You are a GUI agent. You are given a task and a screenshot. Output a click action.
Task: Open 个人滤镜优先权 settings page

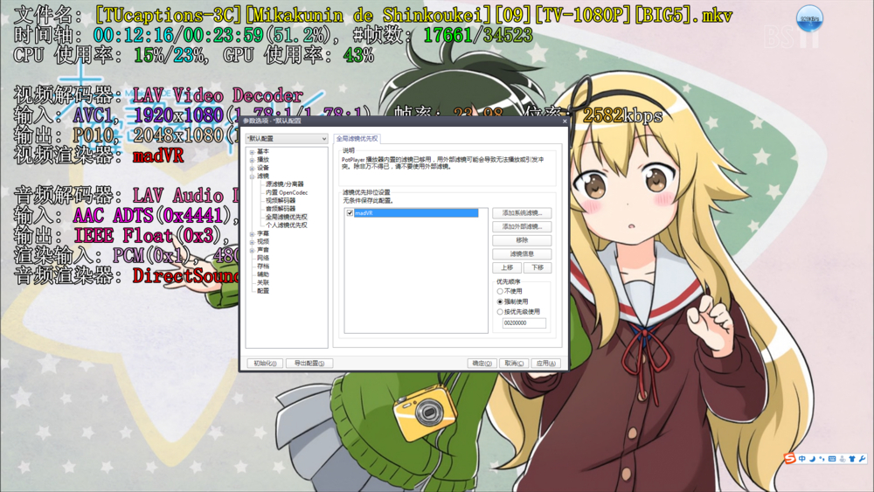[287, 225]
